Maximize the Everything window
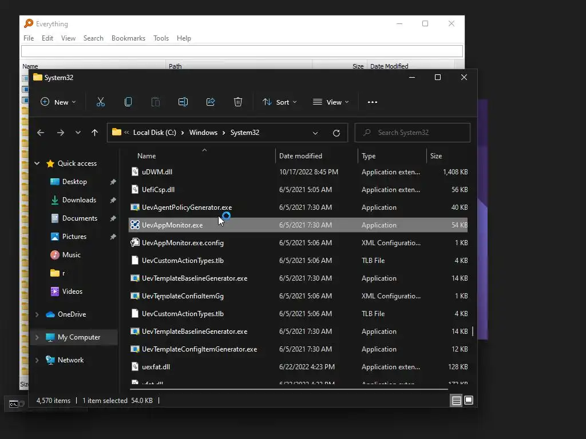 pos(425,23)
